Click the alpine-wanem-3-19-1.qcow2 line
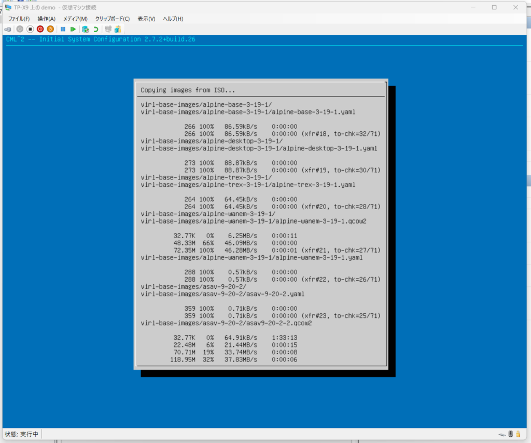 pyautogui.click(x=253, y=221)
